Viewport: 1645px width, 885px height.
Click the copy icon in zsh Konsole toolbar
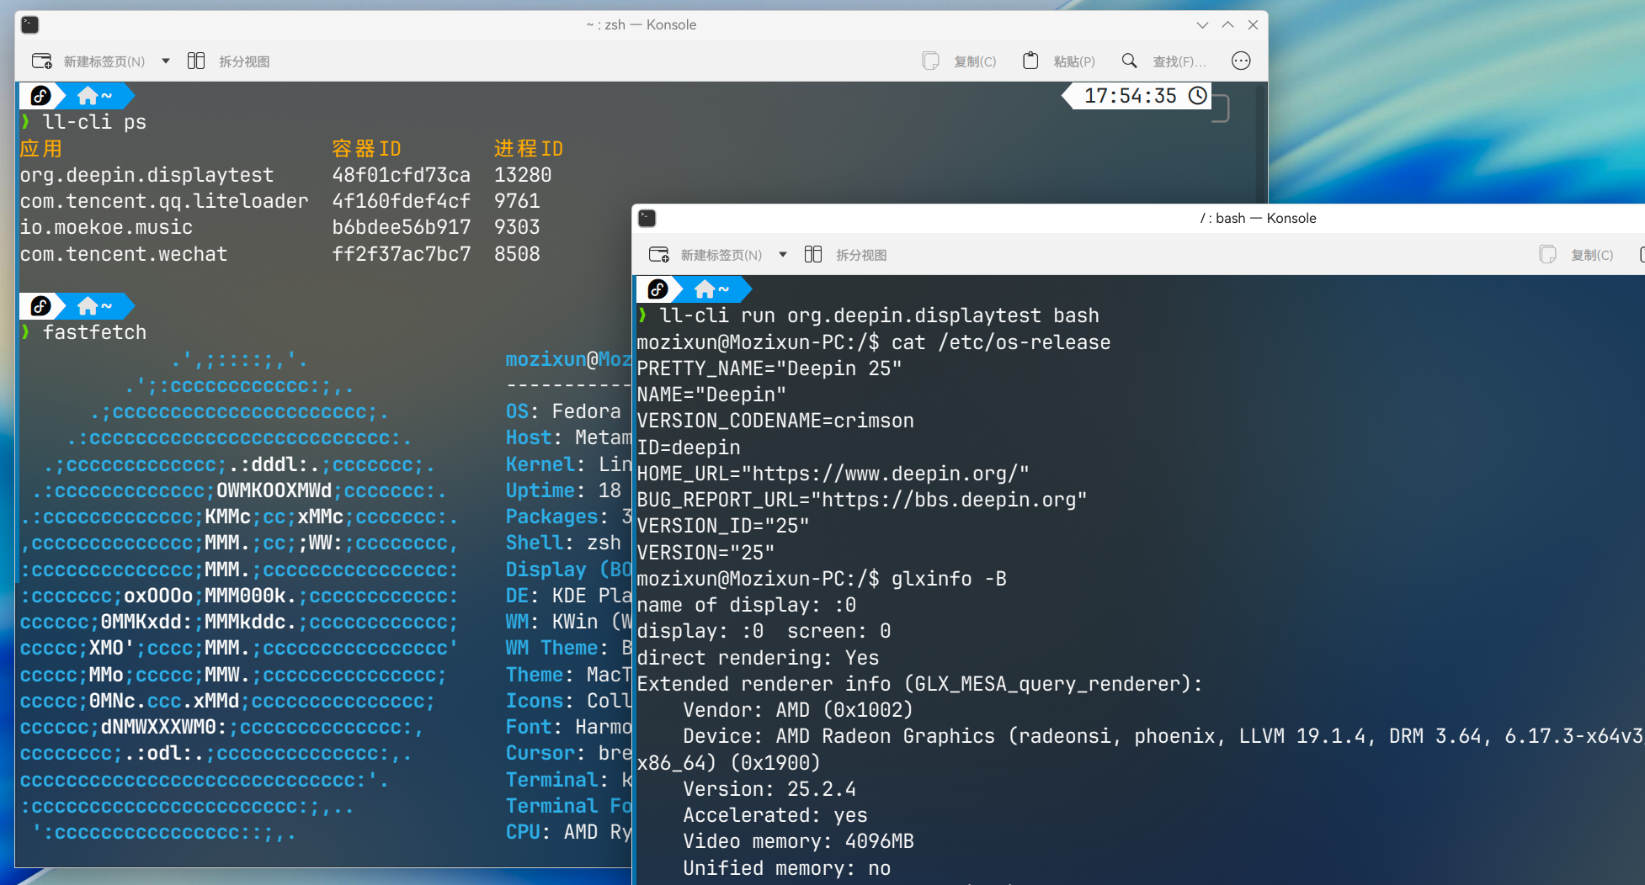click(930, 61)
